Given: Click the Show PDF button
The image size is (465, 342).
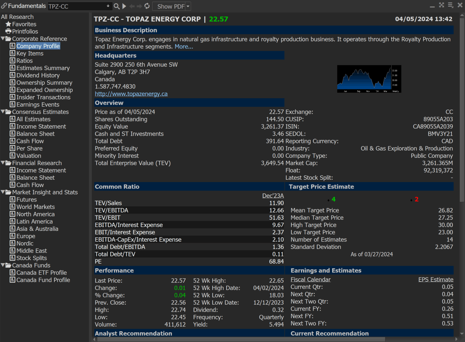Looking at the screenshot, I should tap(169, 6).
